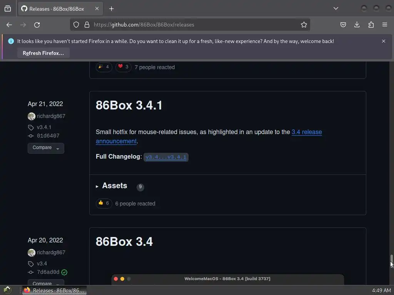Screen dimensions: 394x295
Task: Open Firefox application menu
Action: tap(385, 25)
